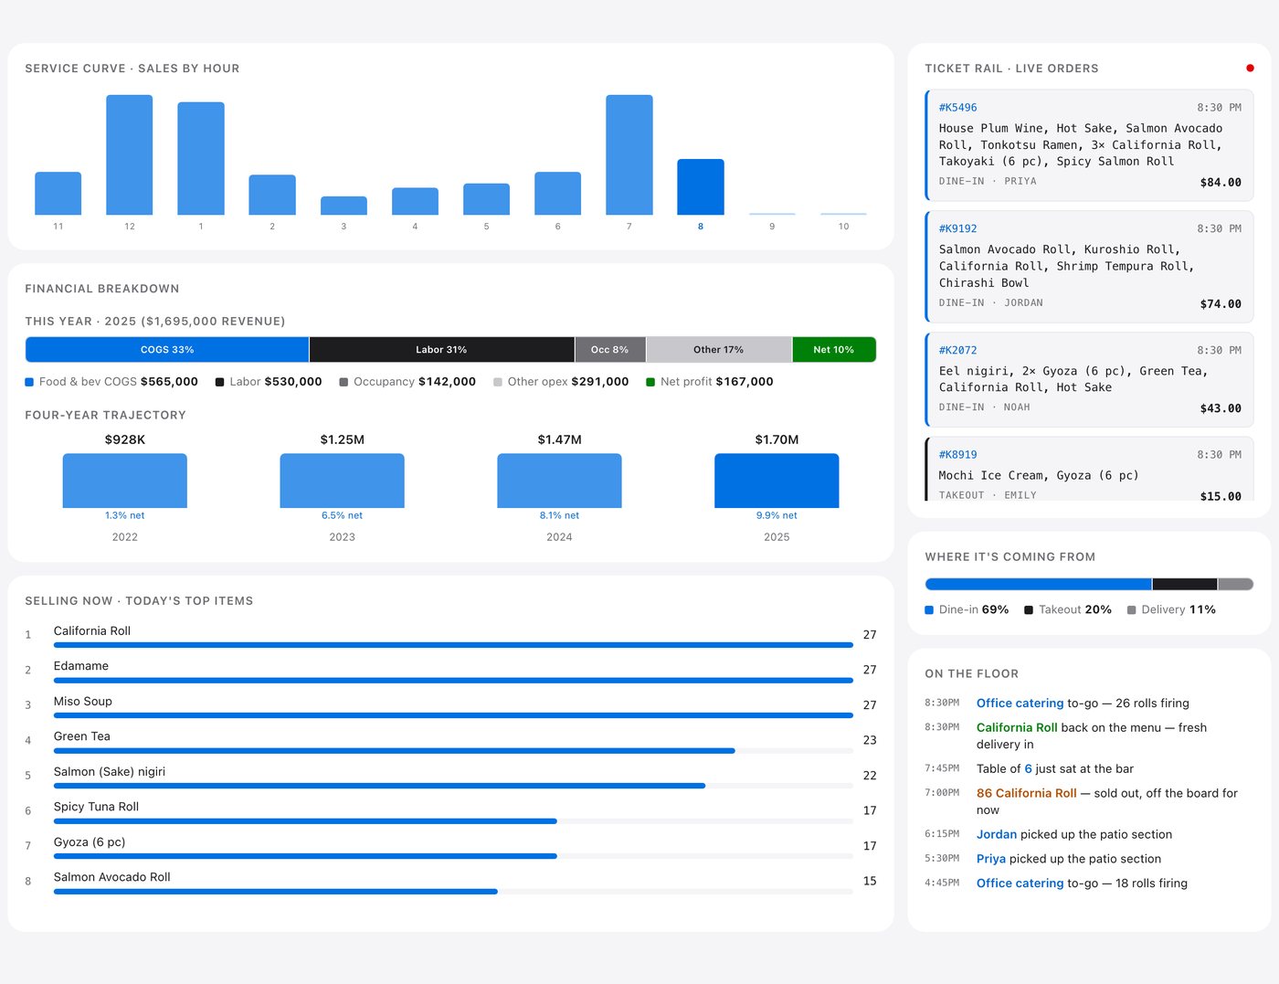Screen dimensions: 1279x984
Task: Open ticket #K8919
Action: pos(1089,470)
